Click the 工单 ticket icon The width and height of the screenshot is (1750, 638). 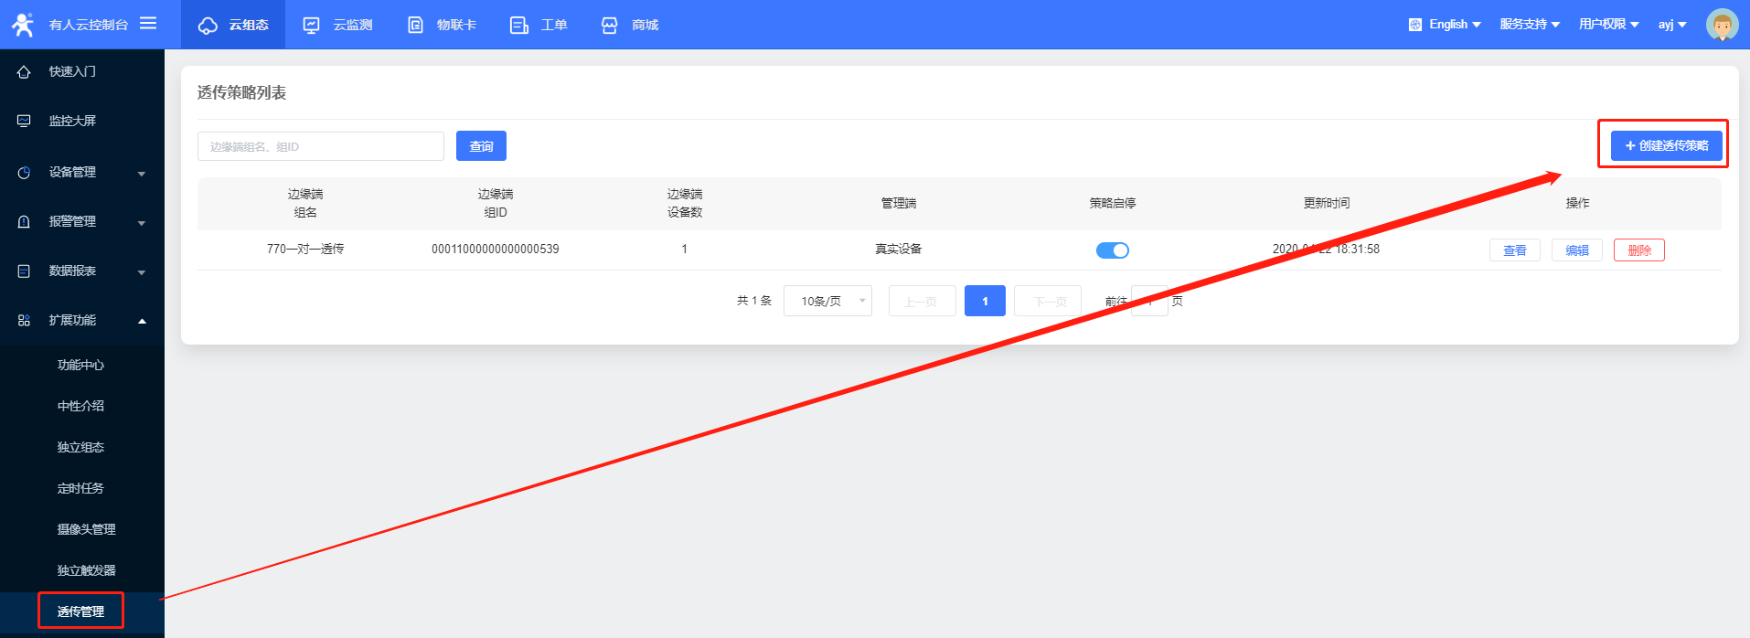(519, 25)
